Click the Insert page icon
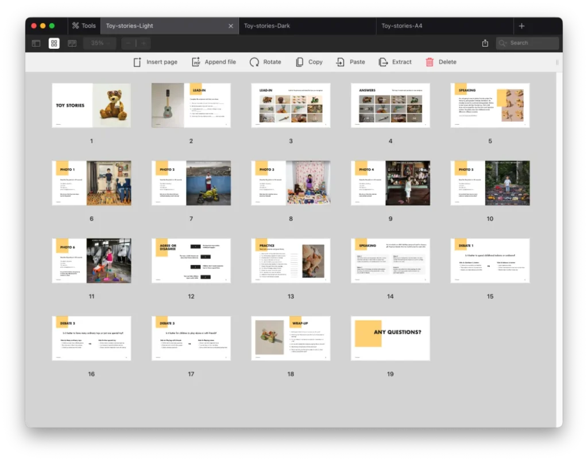 coord(137,62)
